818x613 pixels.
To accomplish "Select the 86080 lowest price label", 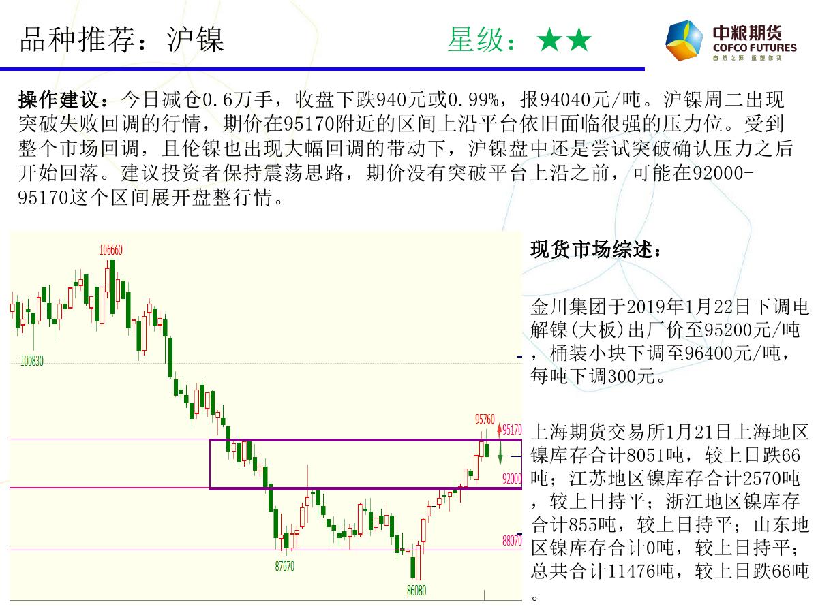I will (416, 591).
